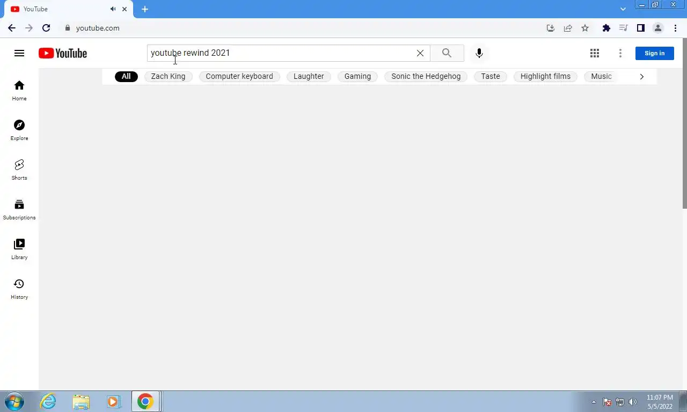Select the Gaming chip

357,76
